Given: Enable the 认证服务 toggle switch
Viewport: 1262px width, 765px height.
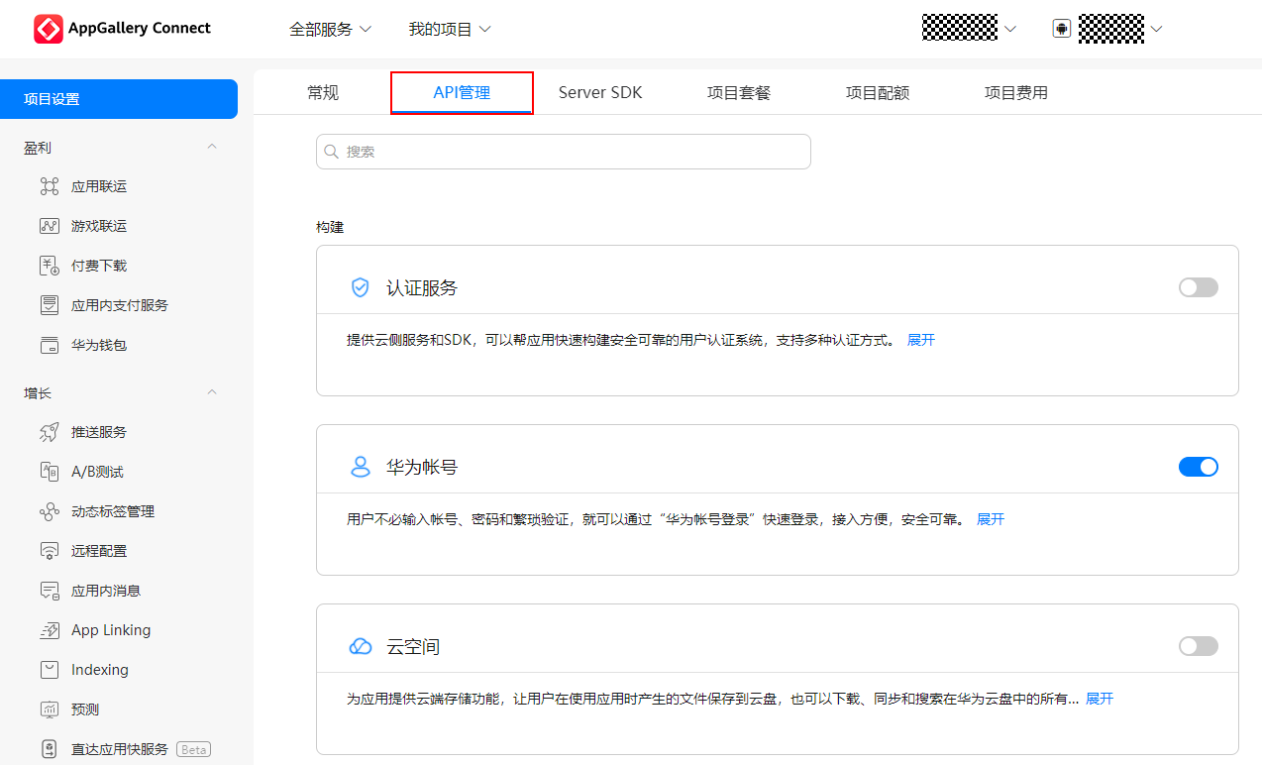Looking at the screenshot, I should tap(1198, 287).
